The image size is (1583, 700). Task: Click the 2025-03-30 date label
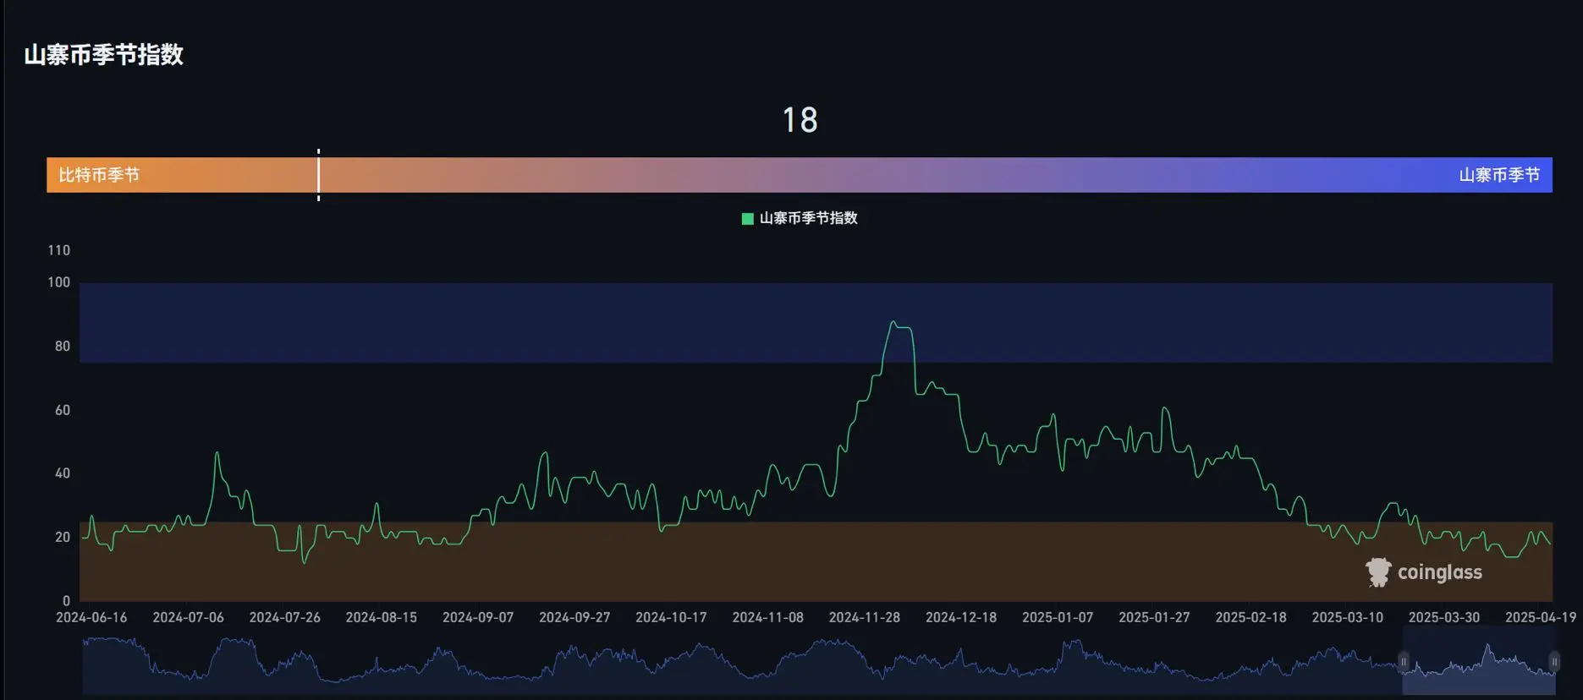[1444, 617]
